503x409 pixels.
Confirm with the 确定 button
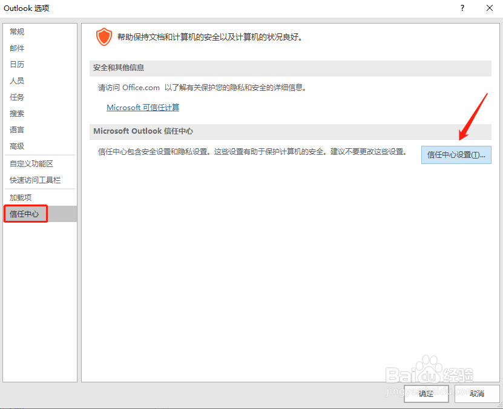click(426, 394)
